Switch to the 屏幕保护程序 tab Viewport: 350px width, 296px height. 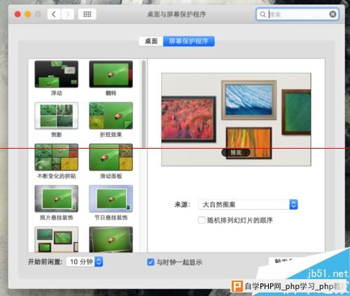[188, 41]
